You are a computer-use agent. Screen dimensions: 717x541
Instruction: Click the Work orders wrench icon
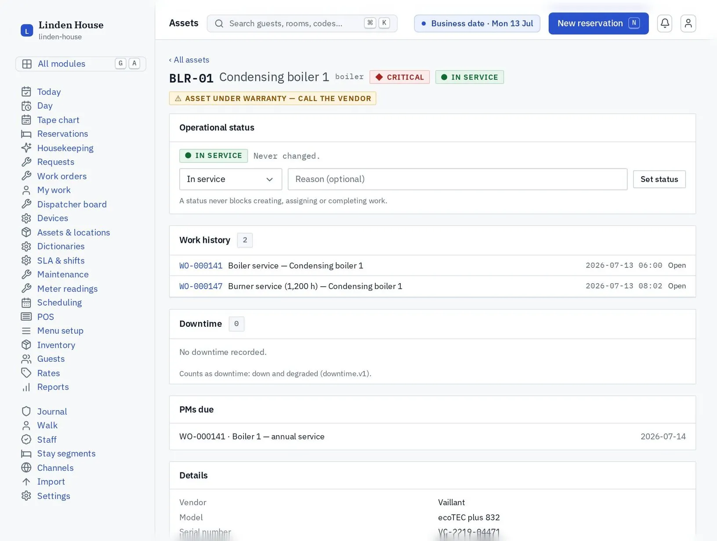[26, 176]
